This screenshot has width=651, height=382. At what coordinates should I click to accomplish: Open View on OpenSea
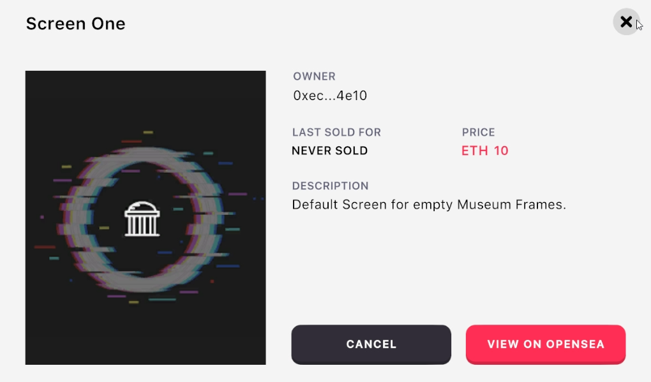(545, 344)
